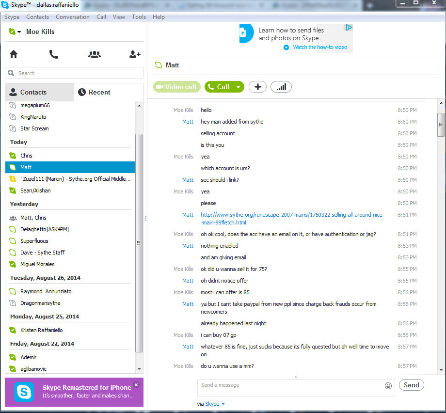
Task: Select Star Scream contact
Action: point(70,128)
